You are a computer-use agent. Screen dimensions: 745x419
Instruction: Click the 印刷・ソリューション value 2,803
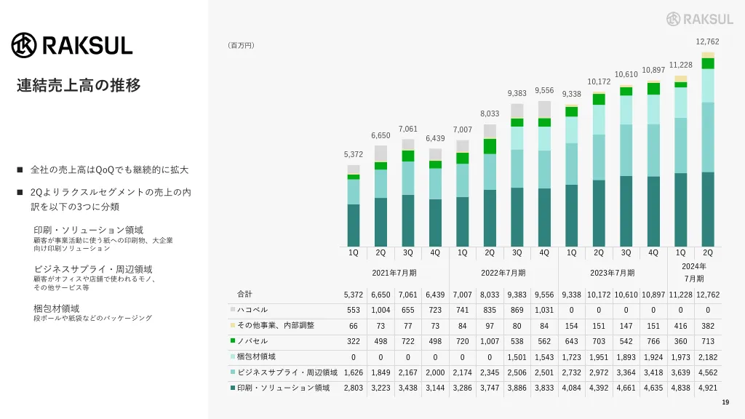coord(353,388)
